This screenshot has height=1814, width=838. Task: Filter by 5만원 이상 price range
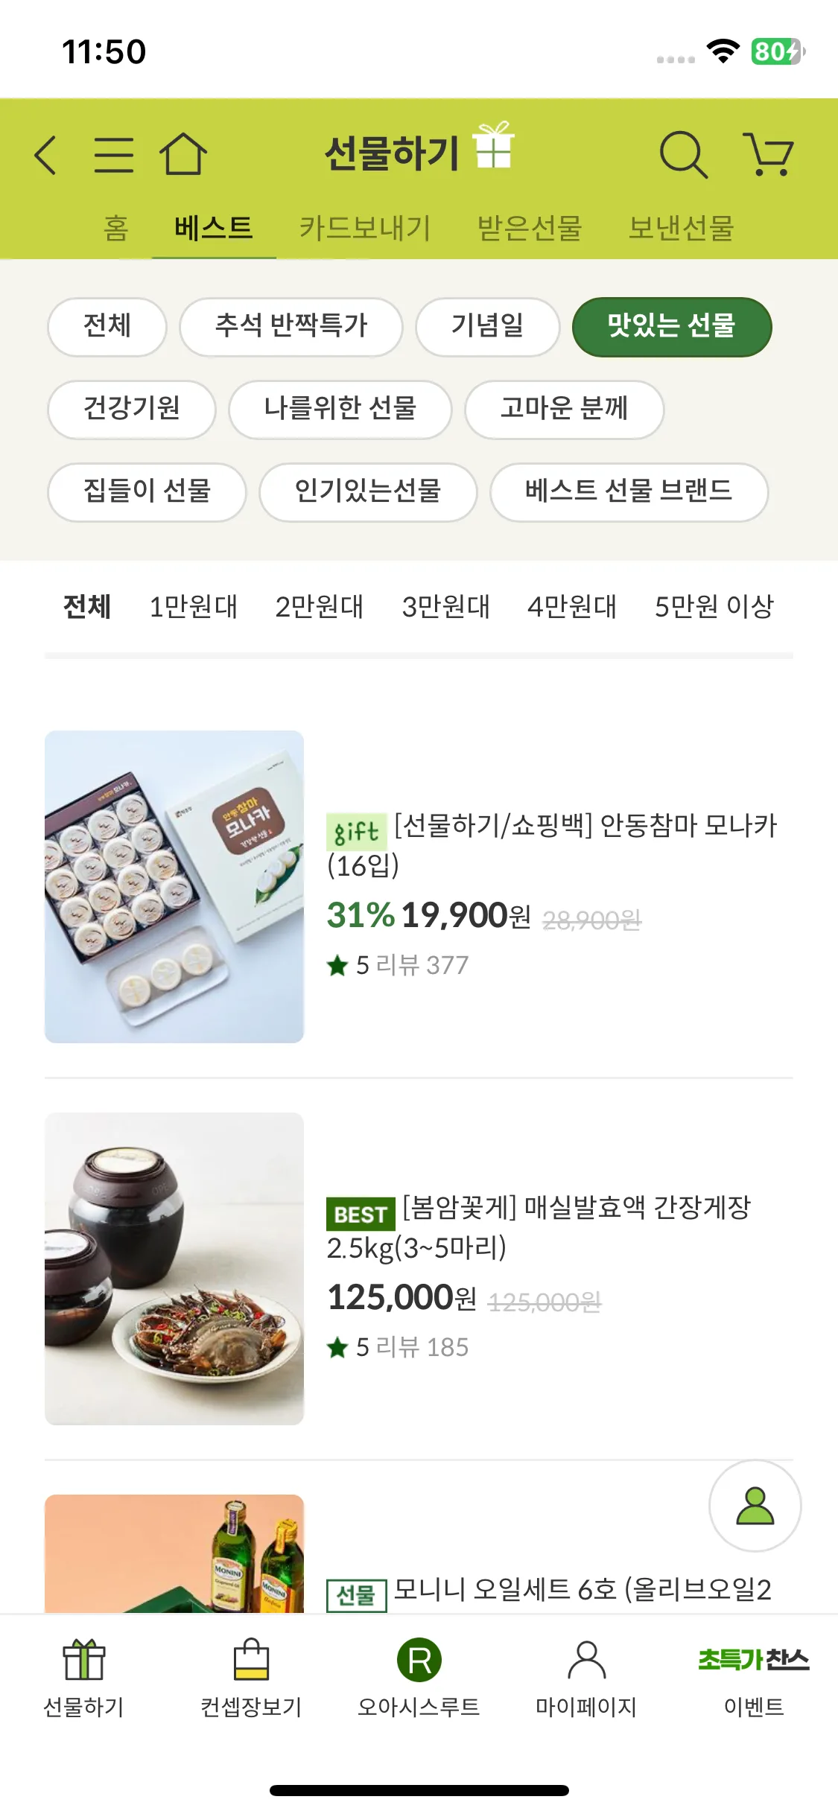[x=714, y=607]
